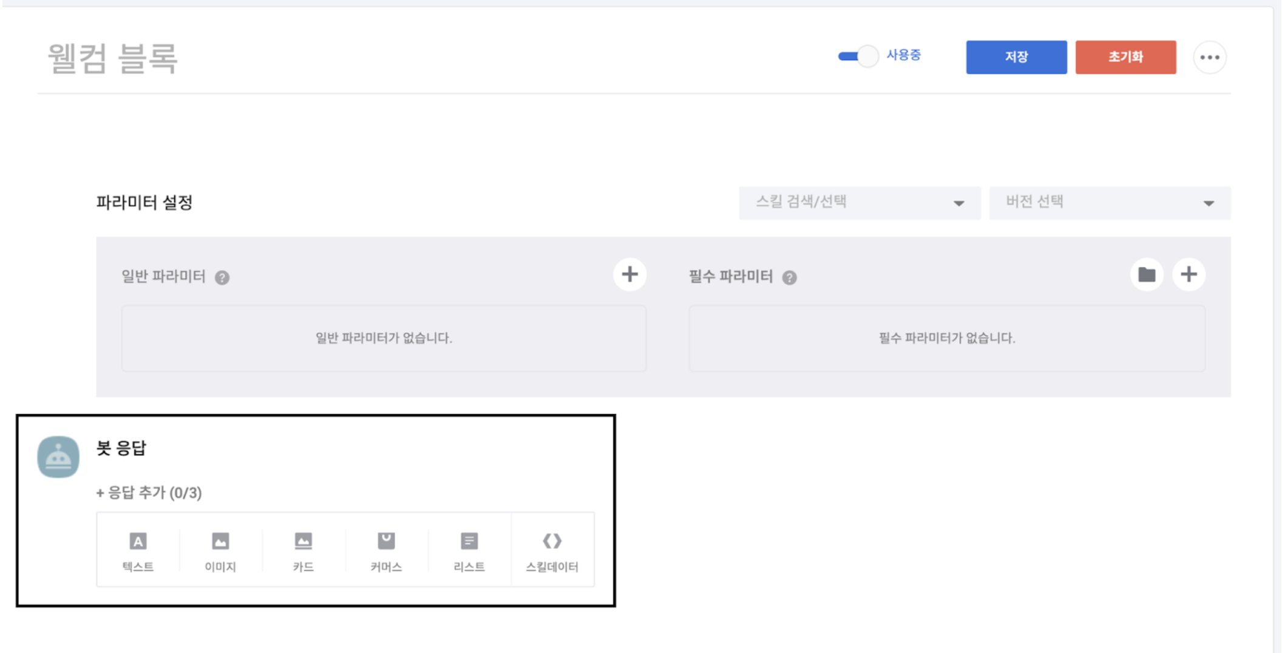Click the blue 저장 button
The image size is (1282, 653).
tap(1016, 57)
